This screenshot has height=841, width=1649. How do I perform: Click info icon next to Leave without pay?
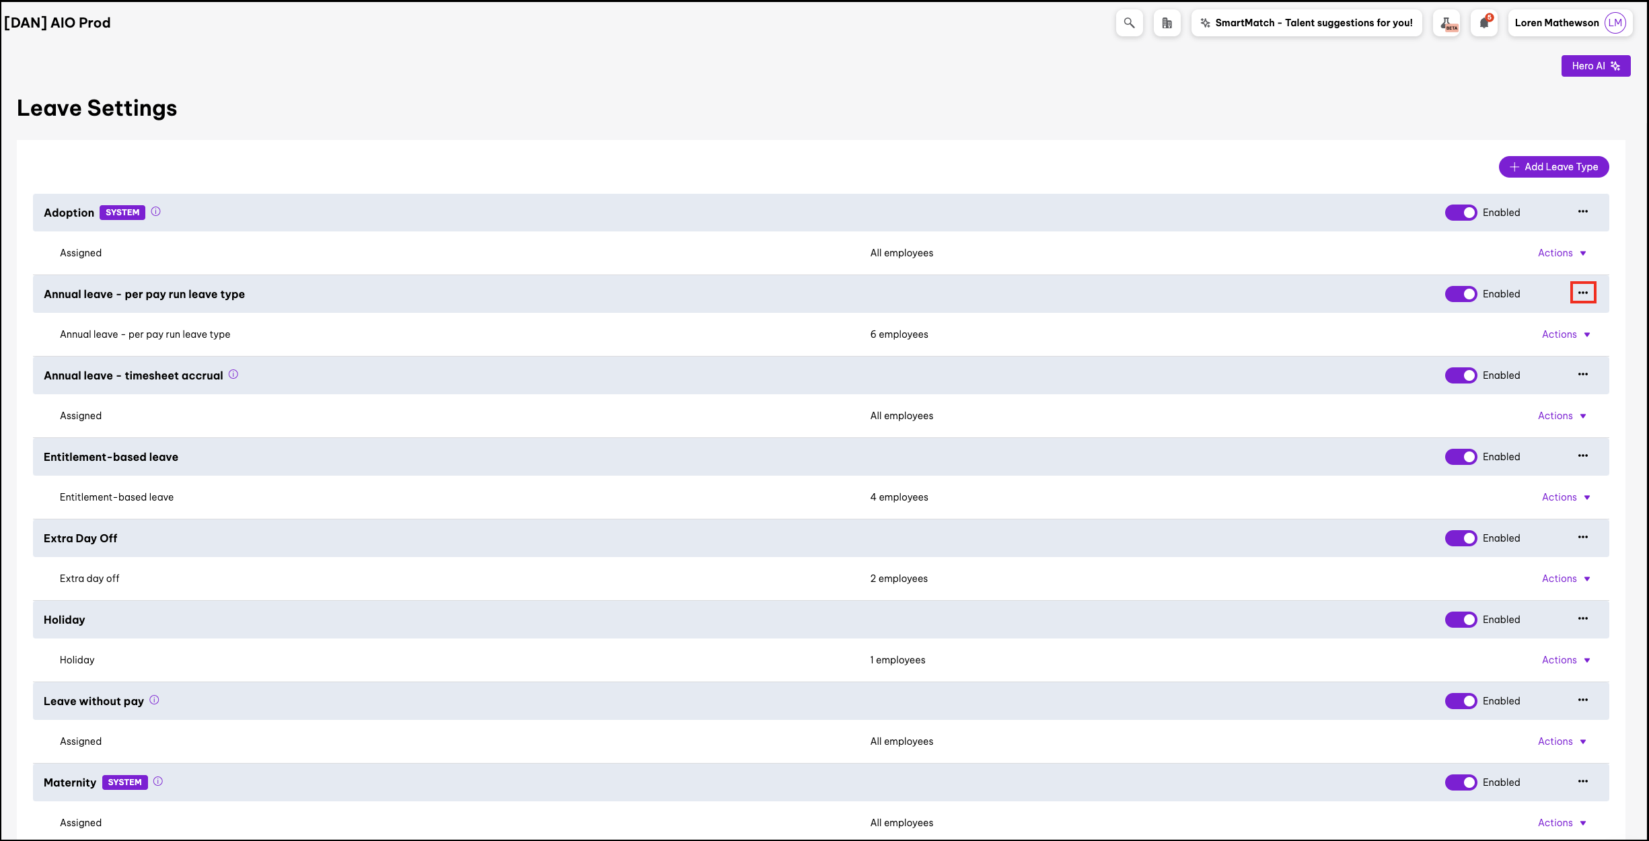154,700
